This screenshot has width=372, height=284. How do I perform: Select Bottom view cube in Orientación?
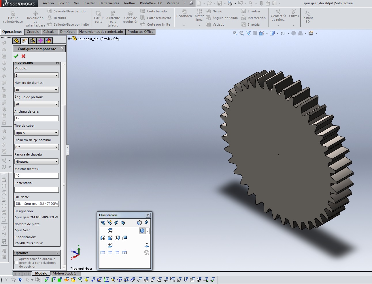110,245
